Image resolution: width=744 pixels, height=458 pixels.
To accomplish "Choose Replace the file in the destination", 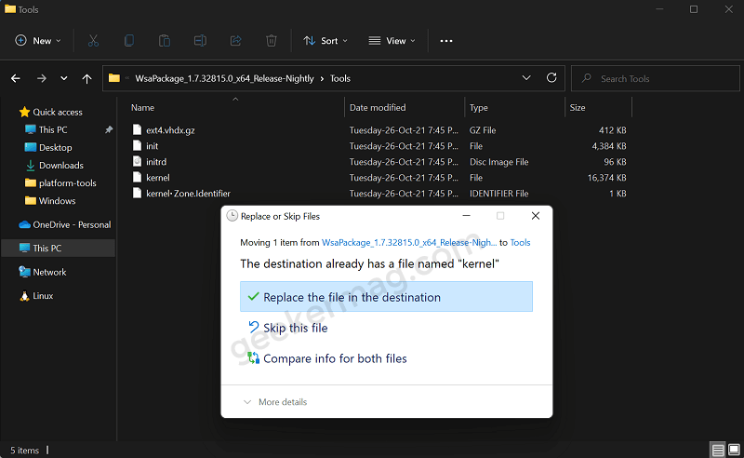I will [x=386, y=297].
